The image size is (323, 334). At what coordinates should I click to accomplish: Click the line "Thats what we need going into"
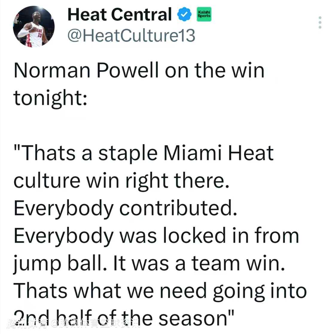click(x=160, y=290)
